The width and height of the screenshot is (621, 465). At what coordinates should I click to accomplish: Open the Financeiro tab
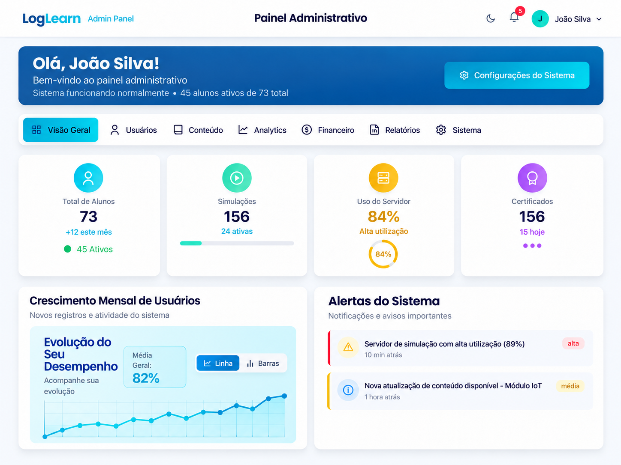(328, 130)
